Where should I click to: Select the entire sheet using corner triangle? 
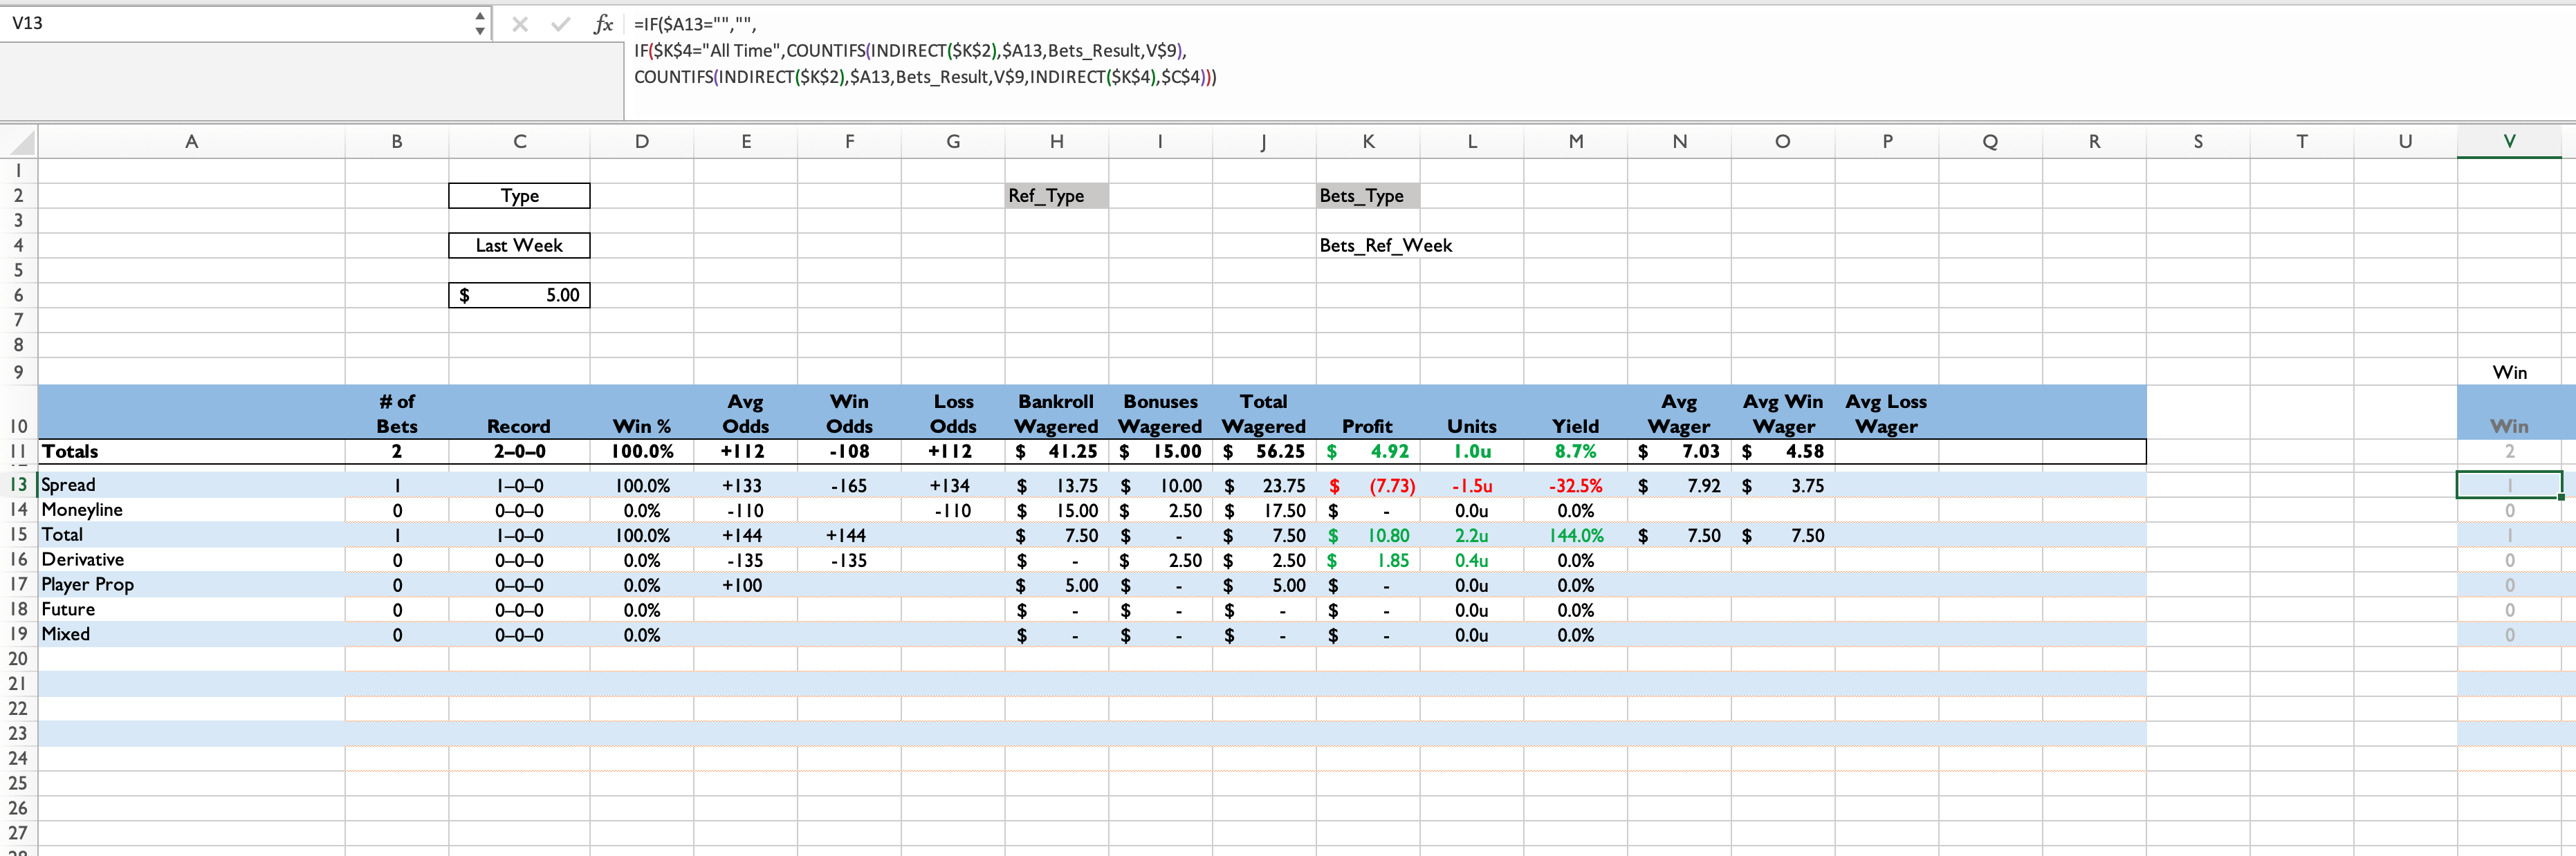[x=20, y=142]
